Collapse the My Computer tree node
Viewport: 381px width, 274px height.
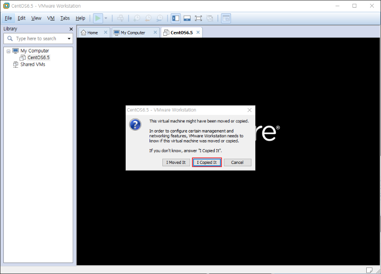pyautogui.click(x=9, y=51)
